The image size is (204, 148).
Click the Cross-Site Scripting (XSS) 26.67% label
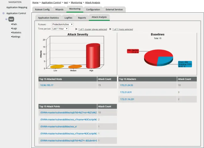point(185,64)
